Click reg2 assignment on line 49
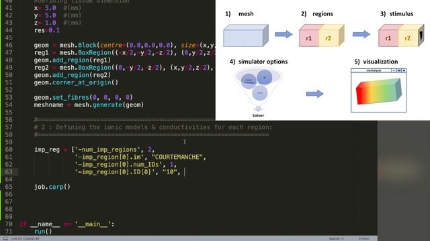This screenshot has height=241, width=430. 124,68
